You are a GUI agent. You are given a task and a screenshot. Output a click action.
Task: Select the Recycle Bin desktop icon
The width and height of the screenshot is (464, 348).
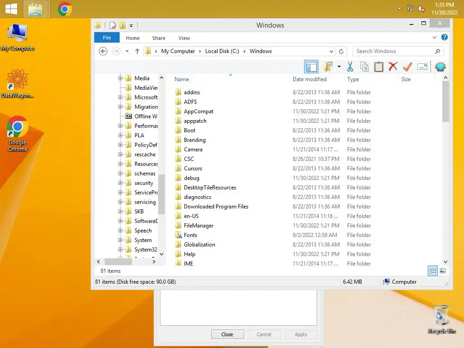441,319
